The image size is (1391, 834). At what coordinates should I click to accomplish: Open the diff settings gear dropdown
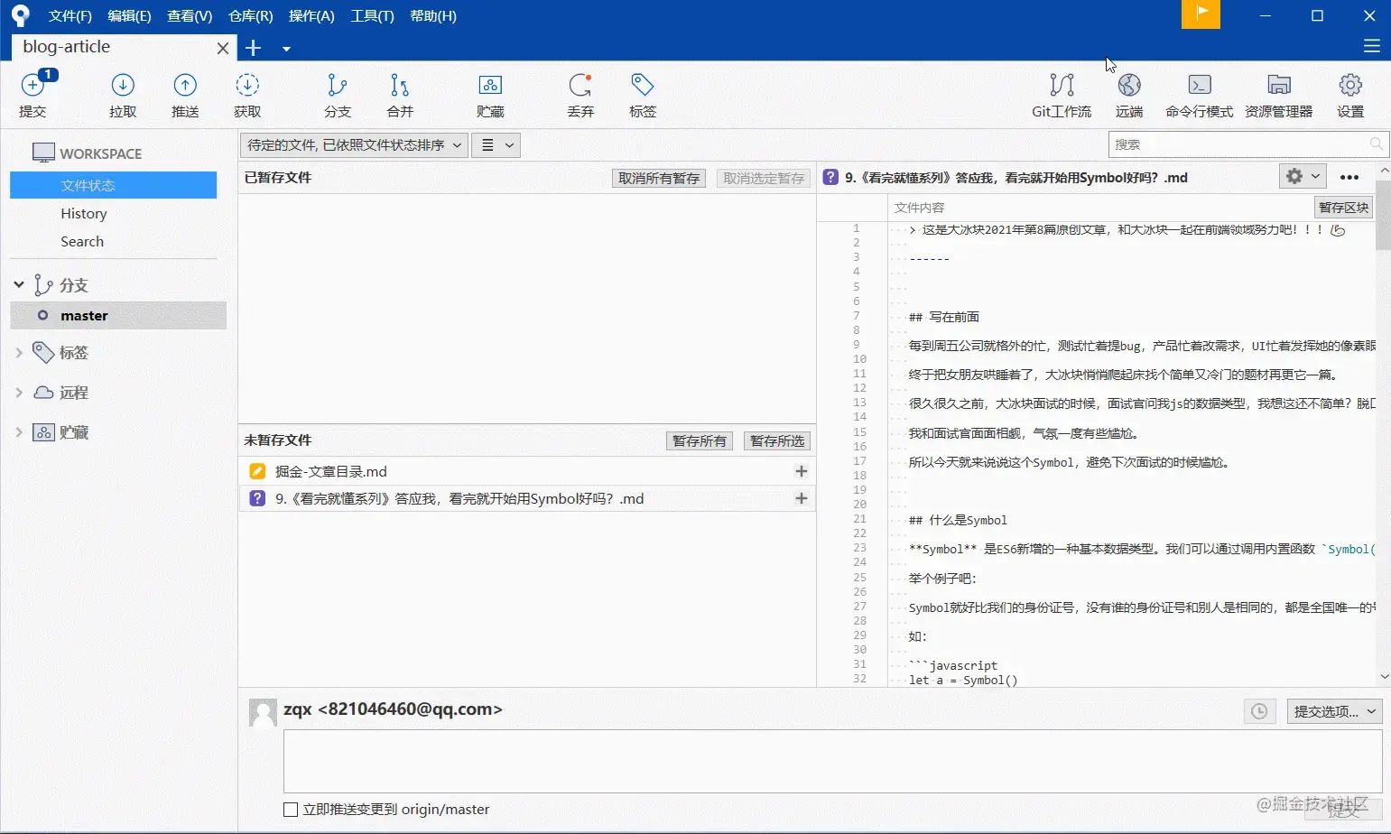1303,176
